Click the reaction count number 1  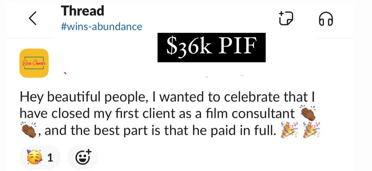(50, 158)
